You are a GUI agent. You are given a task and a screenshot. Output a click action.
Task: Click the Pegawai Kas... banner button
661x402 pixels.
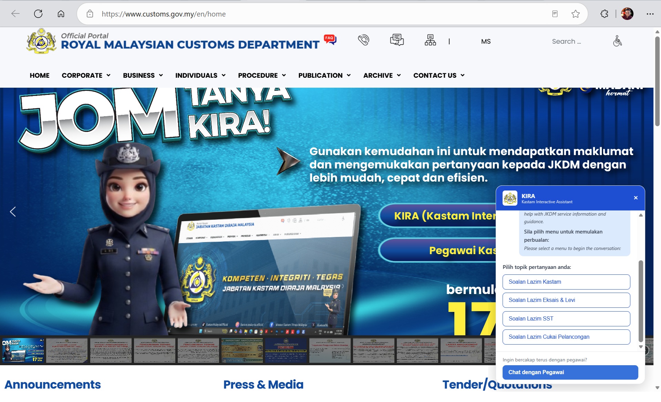tap(437, 250)
